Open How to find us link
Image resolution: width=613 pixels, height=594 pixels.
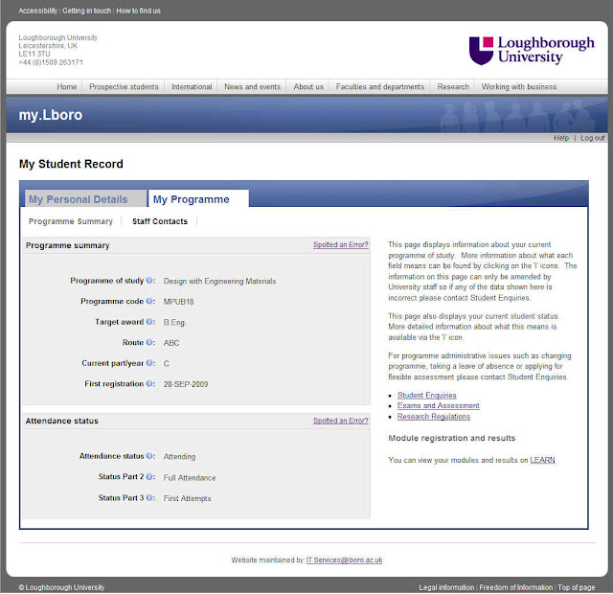(138, 11)
